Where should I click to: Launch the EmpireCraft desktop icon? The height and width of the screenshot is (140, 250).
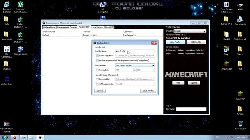pyautogui.click(x=227, y=66)
